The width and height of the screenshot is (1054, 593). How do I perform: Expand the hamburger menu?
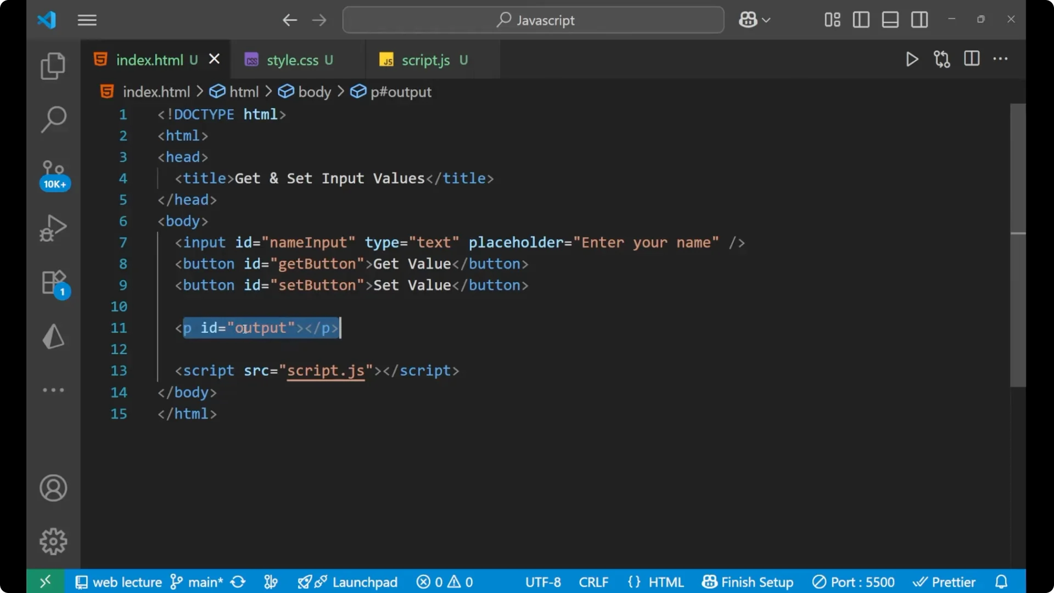click(x=87, y=20)
